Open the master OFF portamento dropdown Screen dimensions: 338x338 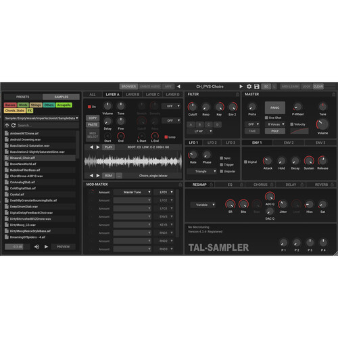pos(252,124)
